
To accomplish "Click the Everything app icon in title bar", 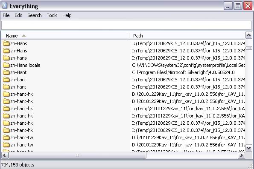I will click(x=4, y=6).
